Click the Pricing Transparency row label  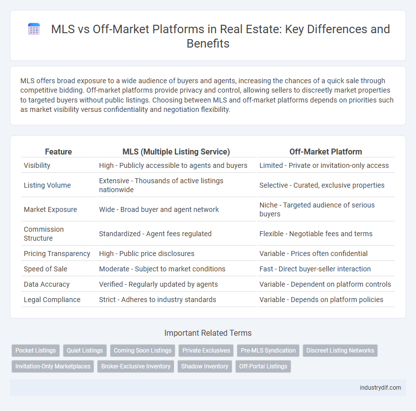coord(57,254)
